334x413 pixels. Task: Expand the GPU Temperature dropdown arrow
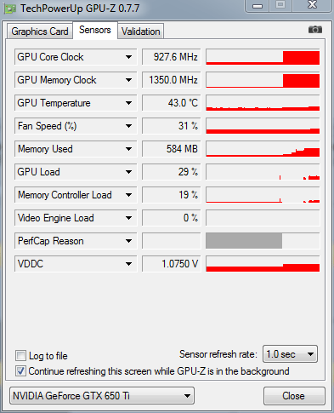pos(128,103)
